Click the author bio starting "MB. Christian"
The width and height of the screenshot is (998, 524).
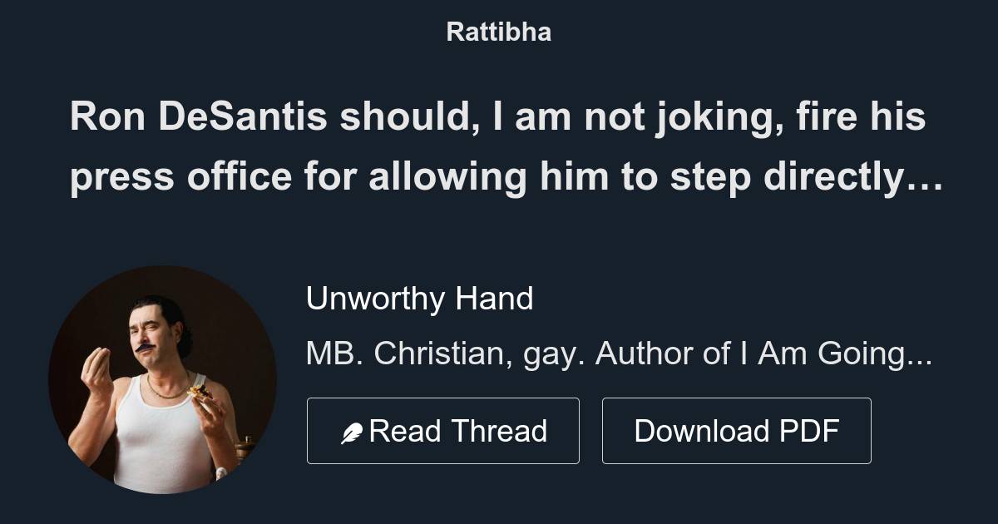coord(617,353)
